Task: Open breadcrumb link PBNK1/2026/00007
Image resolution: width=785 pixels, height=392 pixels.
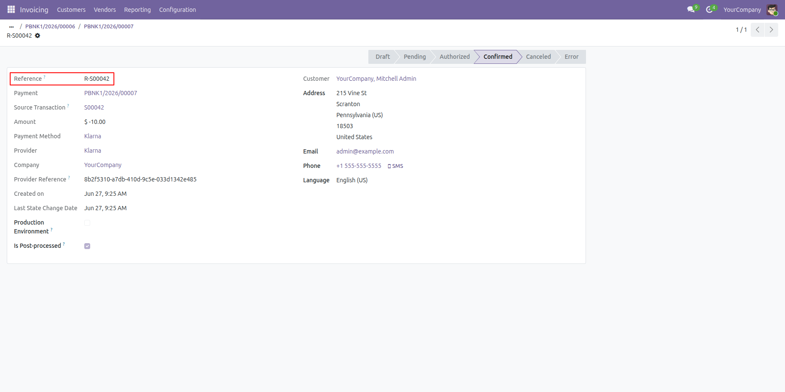Action: [108, 26]
